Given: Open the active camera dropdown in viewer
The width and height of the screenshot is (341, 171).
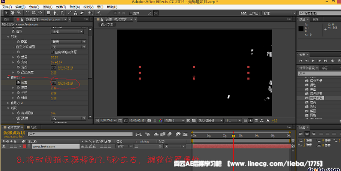Looking at the screenshot, I should point(211,121).
